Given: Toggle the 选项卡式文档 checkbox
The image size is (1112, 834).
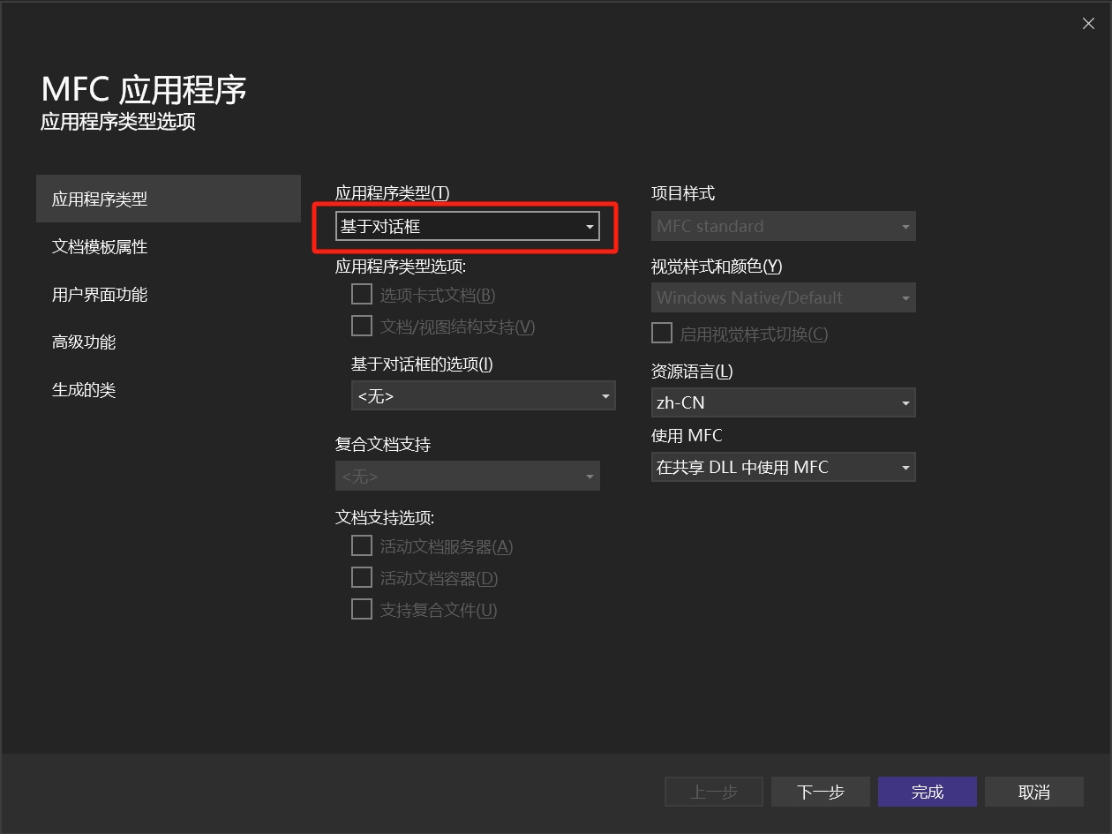Looking at the screenshot, I should pos(362,294).
